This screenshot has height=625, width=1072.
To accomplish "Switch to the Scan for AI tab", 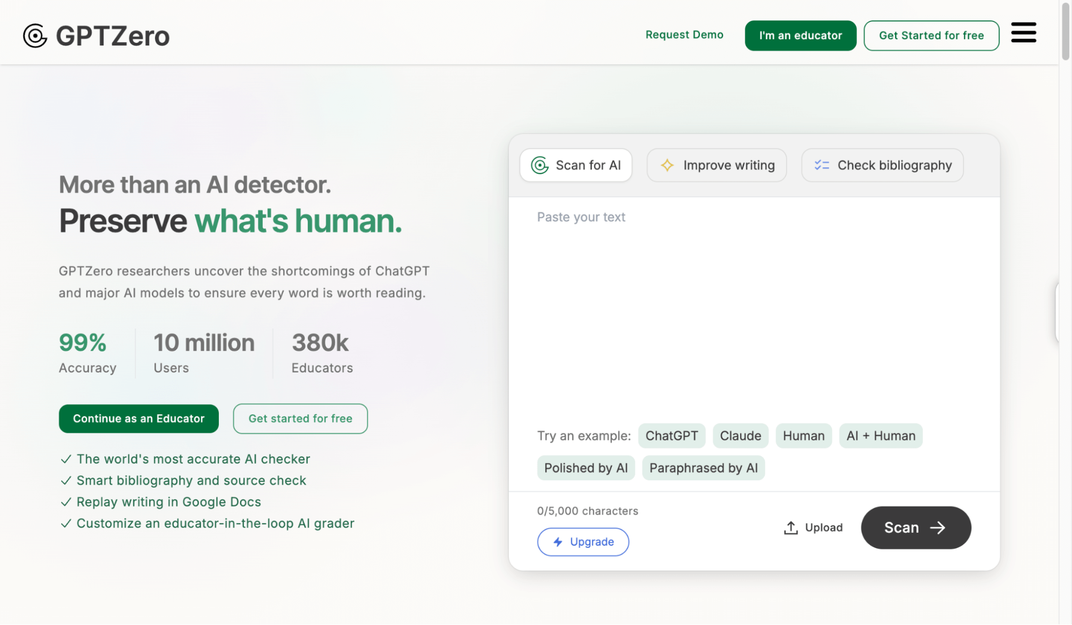I will pos(576,165).
